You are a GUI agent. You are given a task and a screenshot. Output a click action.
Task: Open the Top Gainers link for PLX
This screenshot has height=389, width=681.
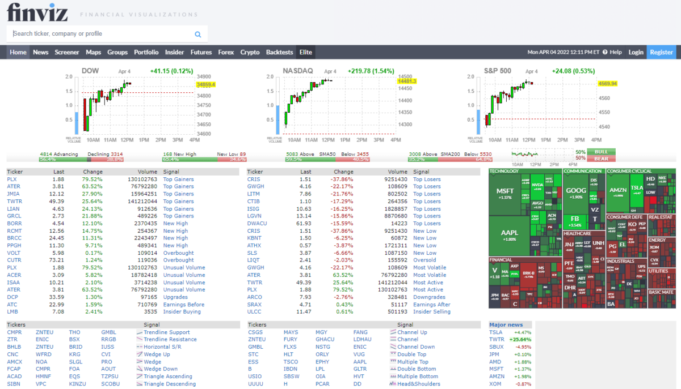(x=178, y=179)
